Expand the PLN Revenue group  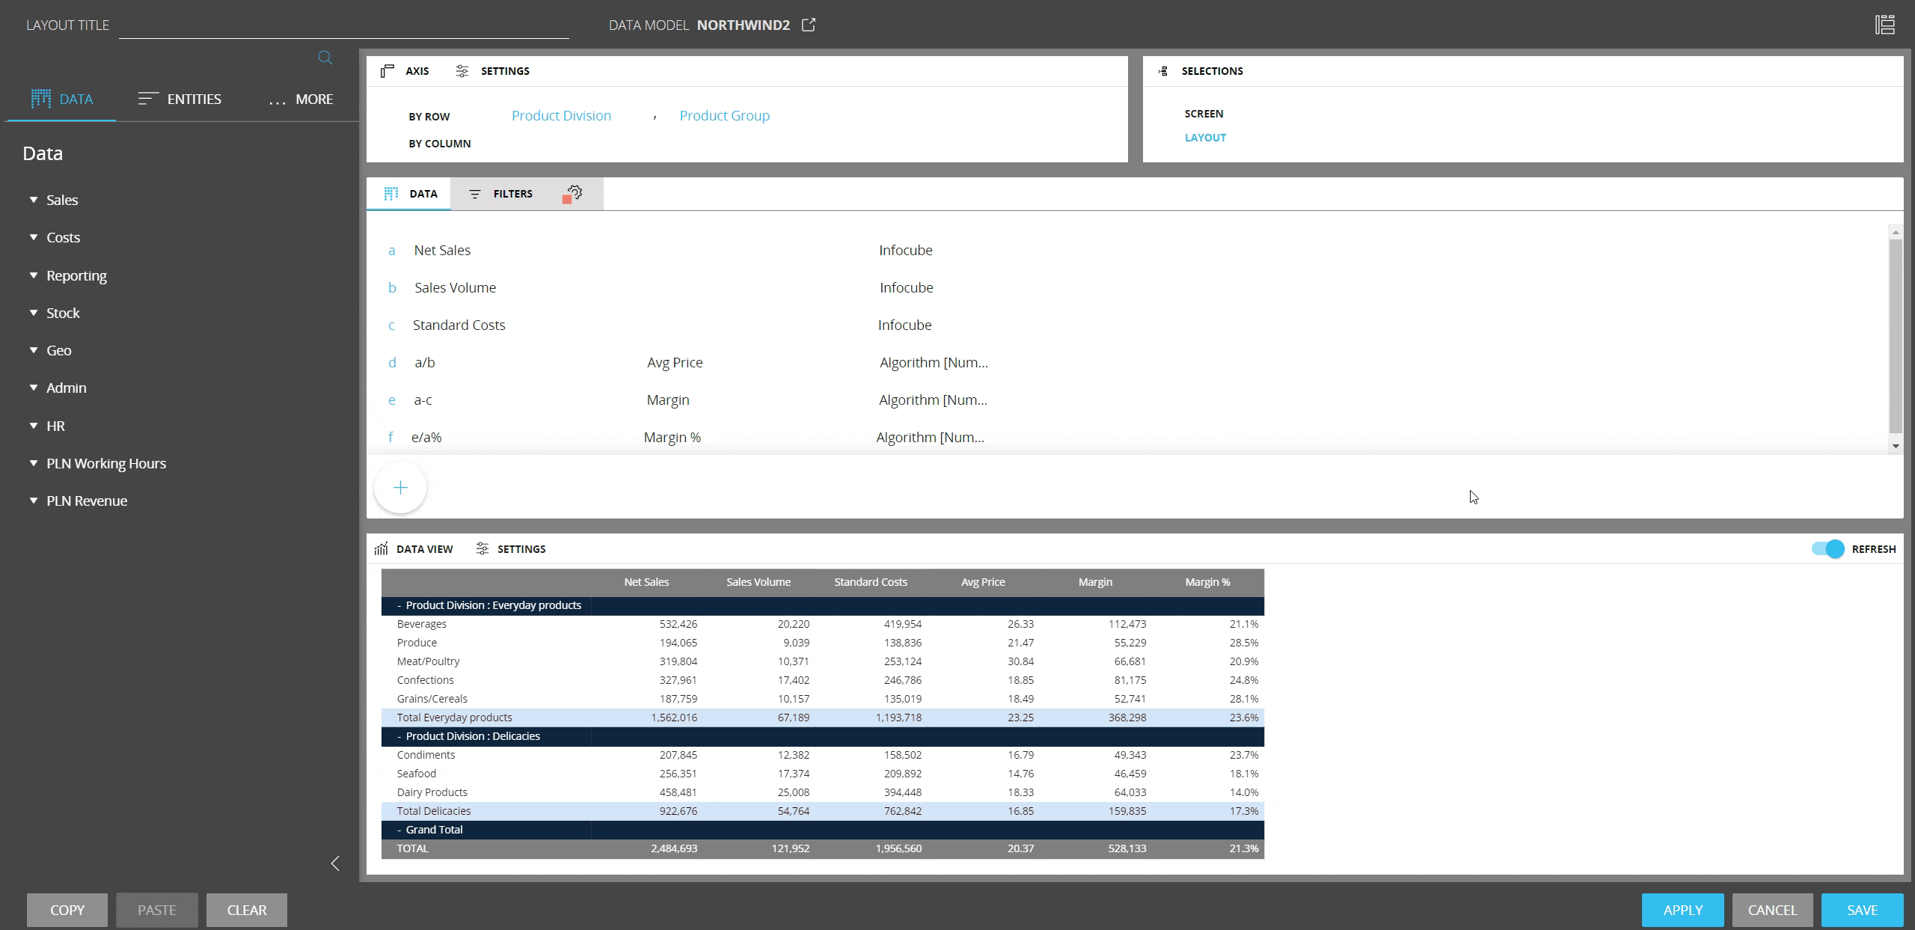tap(34, 501)
